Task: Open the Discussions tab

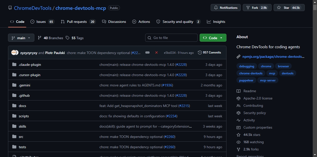Action: (114, 22)
